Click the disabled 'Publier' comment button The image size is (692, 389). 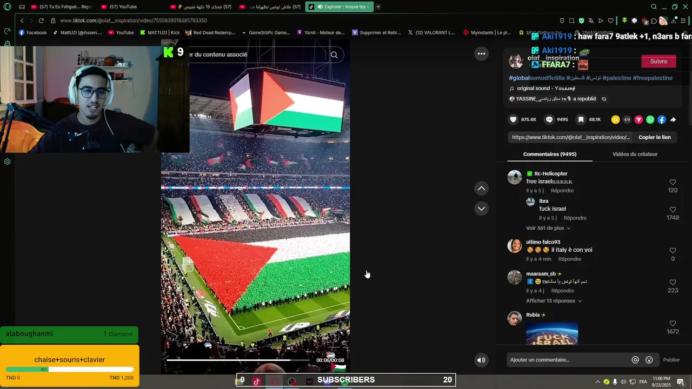coord(671,360)
